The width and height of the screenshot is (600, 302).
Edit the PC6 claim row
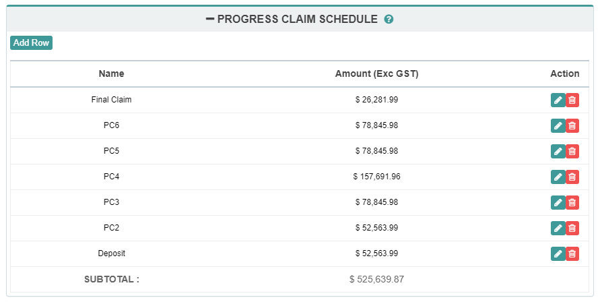pos(558,125)
